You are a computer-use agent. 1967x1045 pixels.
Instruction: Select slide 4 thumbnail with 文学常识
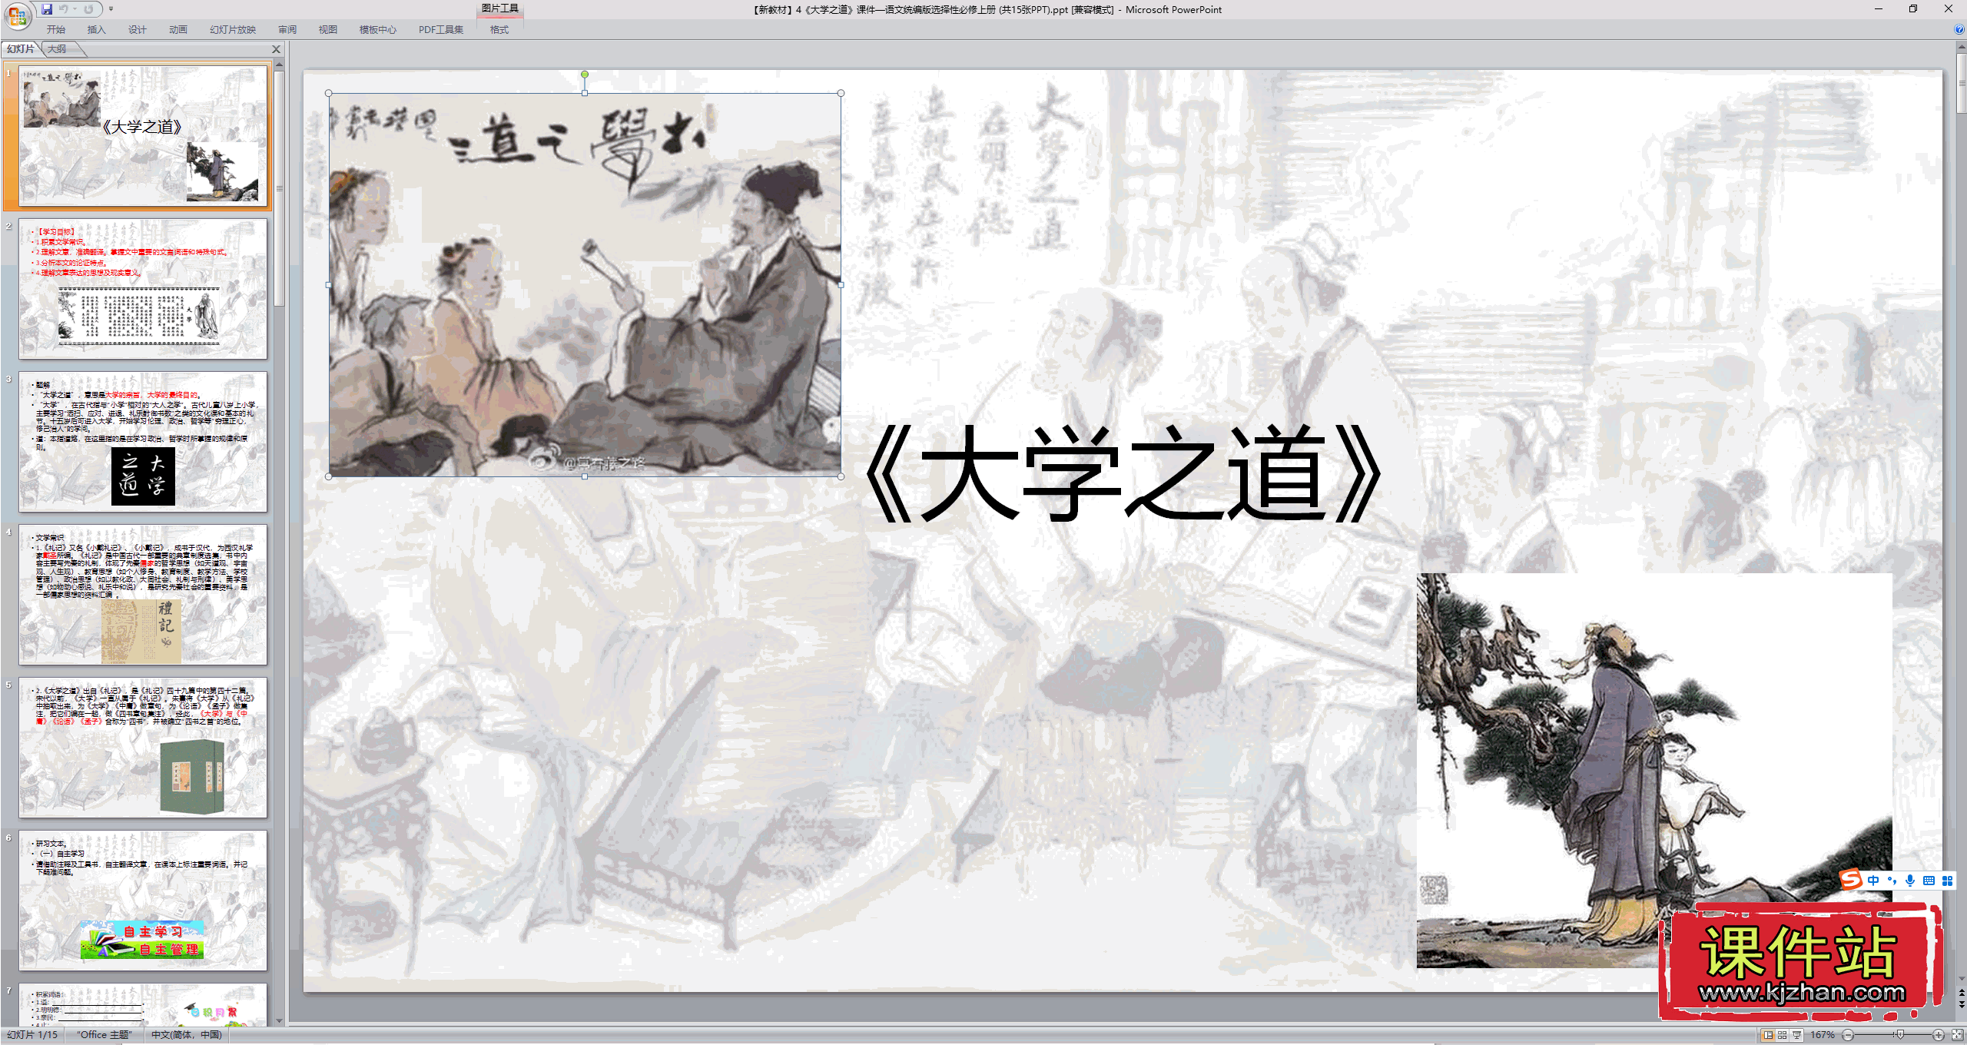coord(143,595)
